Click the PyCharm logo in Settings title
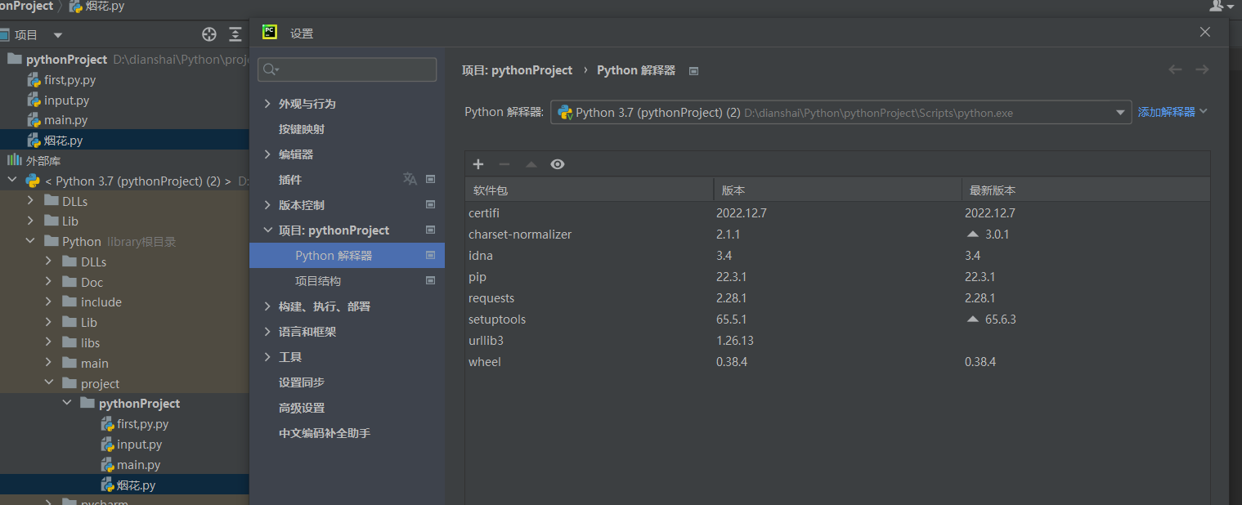 click(270, 33)
